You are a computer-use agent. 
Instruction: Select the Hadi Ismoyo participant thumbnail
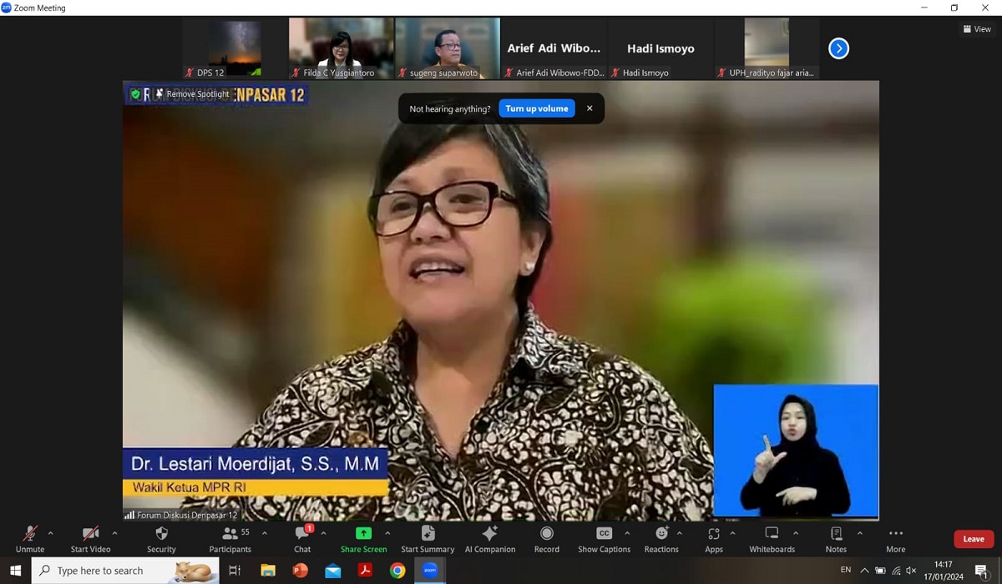click(x=660, y=48)
